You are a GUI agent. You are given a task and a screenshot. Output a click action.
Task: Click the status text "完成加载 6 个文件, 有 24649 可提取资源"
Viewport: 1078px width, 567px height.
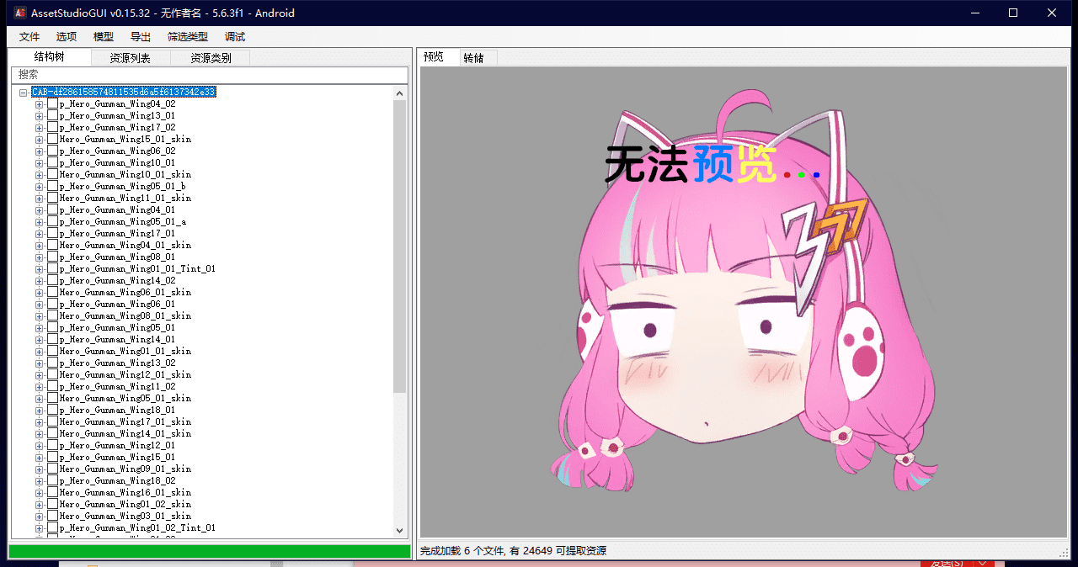513,551
